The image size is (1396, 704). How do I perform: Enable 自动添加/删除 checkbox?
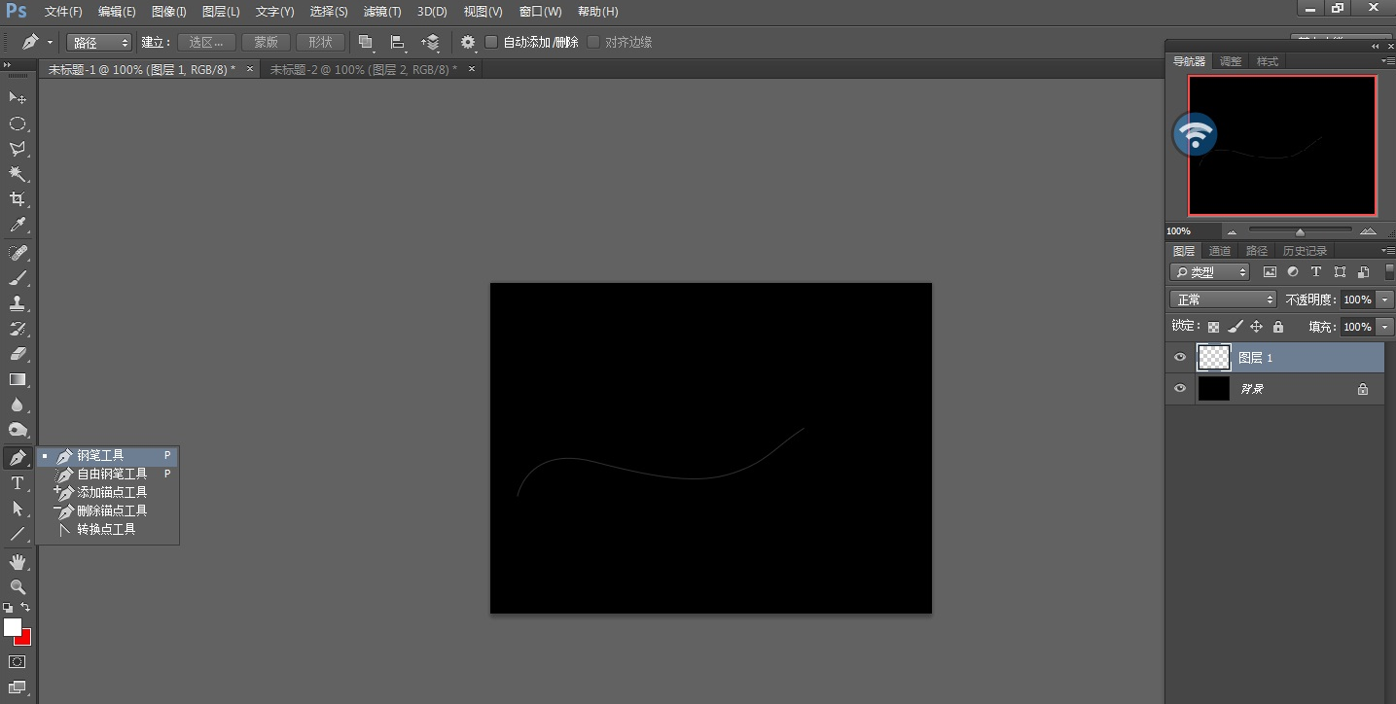[x=491, y=42]
